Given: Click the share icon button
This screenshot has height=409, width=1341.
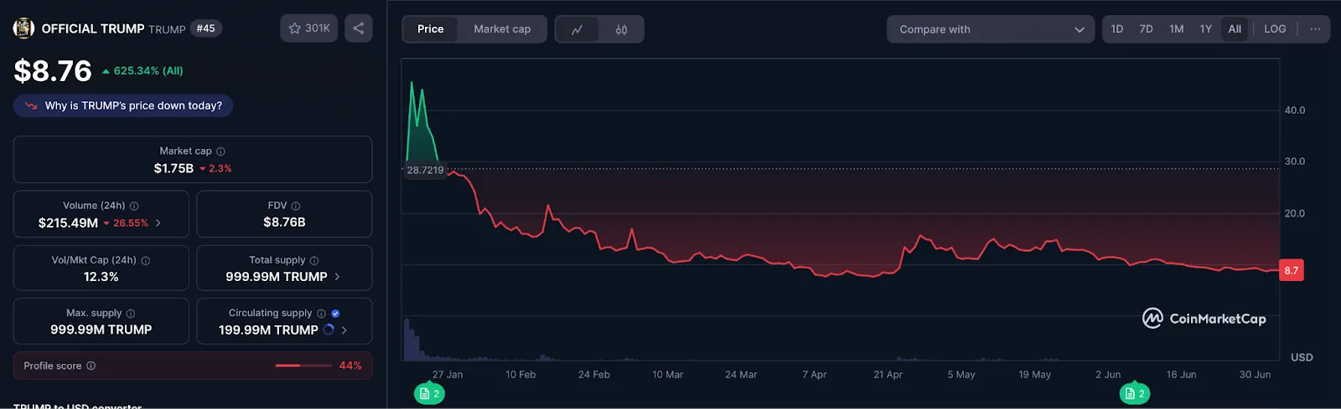Looking at the screenshot, I should click(x=359, y=28).
